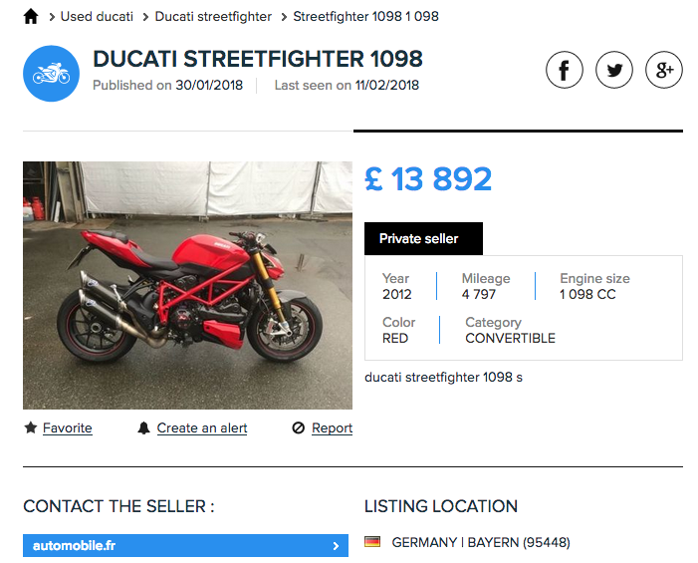The height and width of the screenshot is (563, 698).
Task: Go to Ducati streetfighter breadcrumb
Action: (213, 17)
